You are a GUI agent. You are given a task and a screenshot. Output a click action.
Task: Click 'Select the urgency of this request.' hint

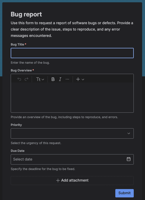[36, 143]
